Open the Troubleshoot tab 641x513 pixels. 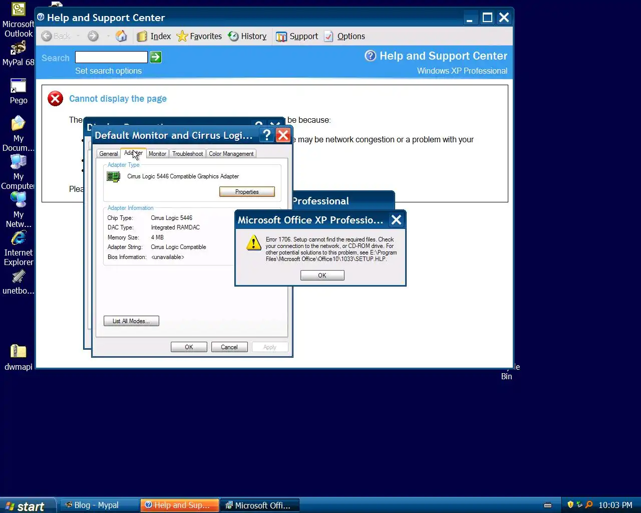188,154
